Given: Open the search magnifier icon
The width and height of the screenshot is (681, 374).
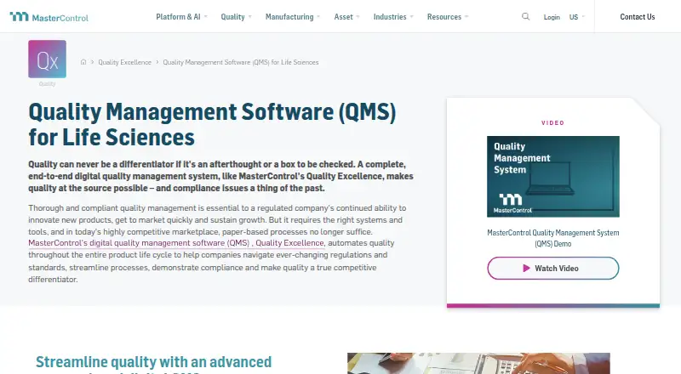Looking at the screenshot, I should (x=525, y=16).
